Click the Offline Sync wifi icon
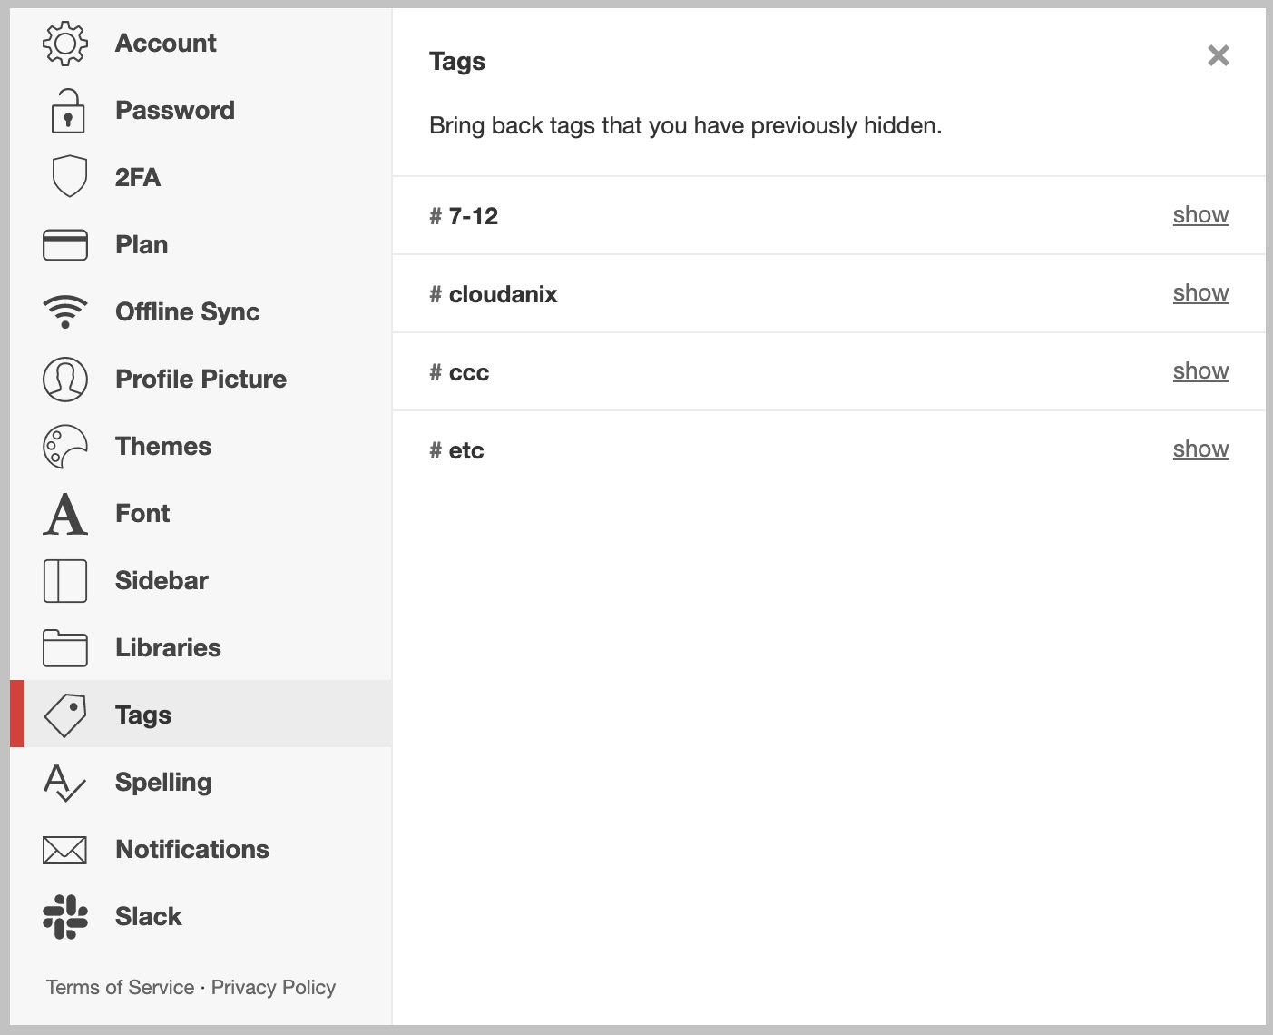Screen dimensions: 1273x1035 (65, 311)
